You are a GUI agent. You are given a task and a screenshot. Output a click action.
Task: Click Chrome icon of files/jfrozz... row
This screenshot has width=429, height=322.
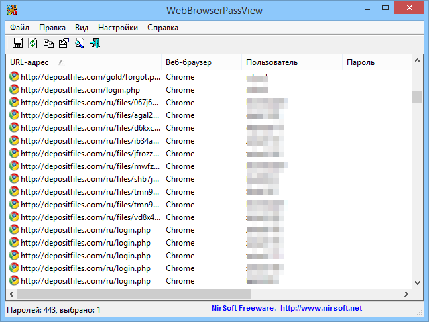(x=14, y=154)
